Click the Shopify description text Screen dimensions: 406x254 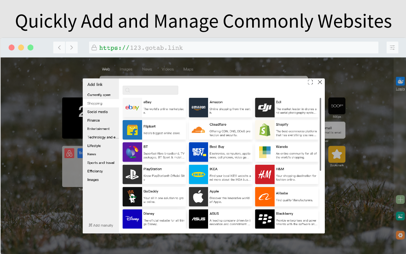coord(296,133)
